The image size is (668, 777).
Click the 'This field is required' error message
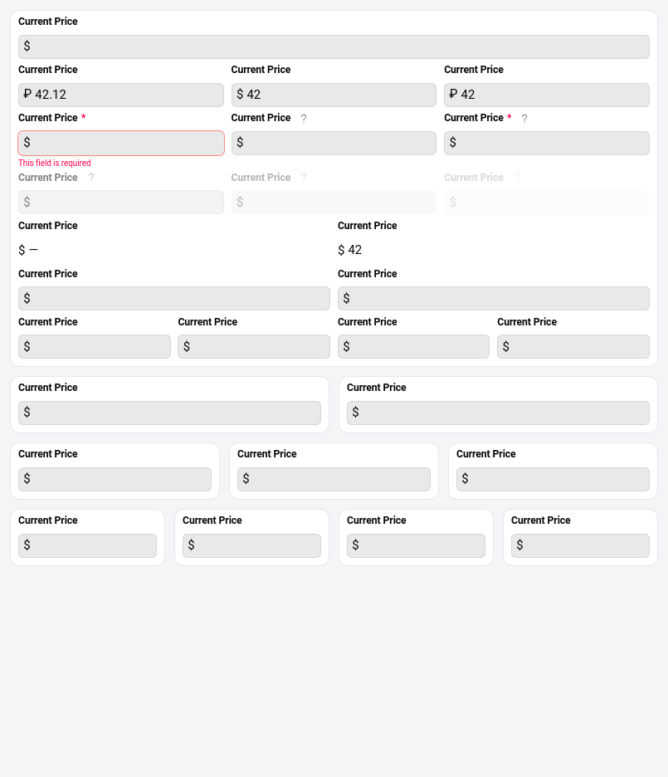(x=55, y=164)
